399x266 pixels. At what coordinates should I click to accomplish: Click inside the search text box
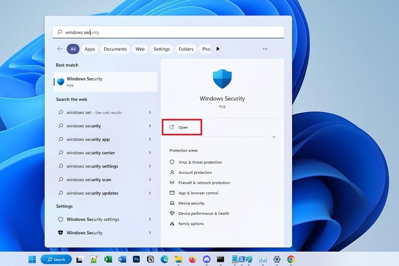coord(168,32)
